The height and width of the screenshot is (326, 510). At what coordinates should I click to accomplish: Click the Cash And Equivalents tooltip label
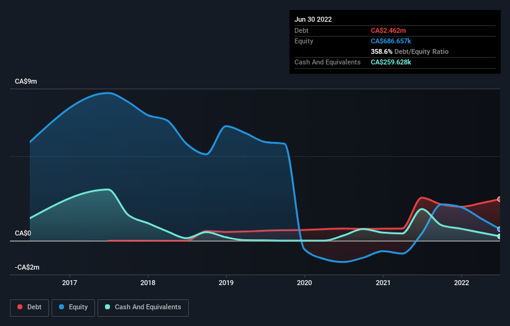pos(327,62)
